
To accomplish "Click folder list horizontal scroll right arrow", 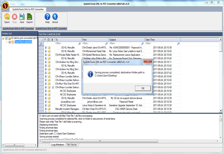I will point(36,145).
